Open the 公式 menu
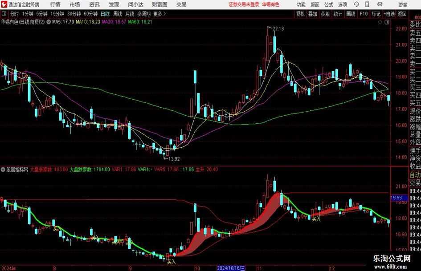 [329, 4]
